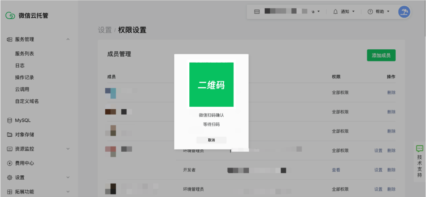
Task: Click 删除 for the second member row
Action: [391, 112]
